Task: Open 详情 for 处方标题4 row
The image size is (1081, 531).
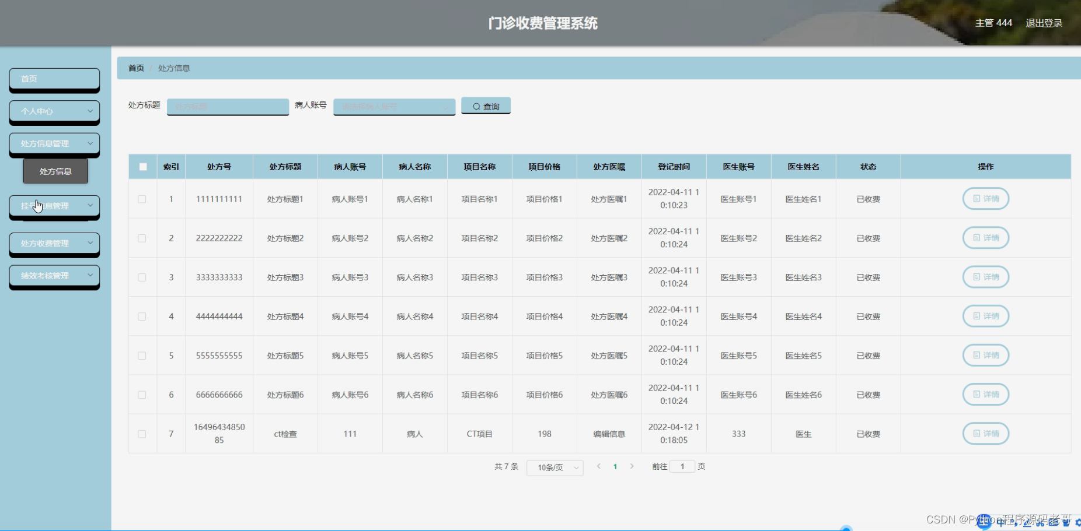Action: click(985, 316)
